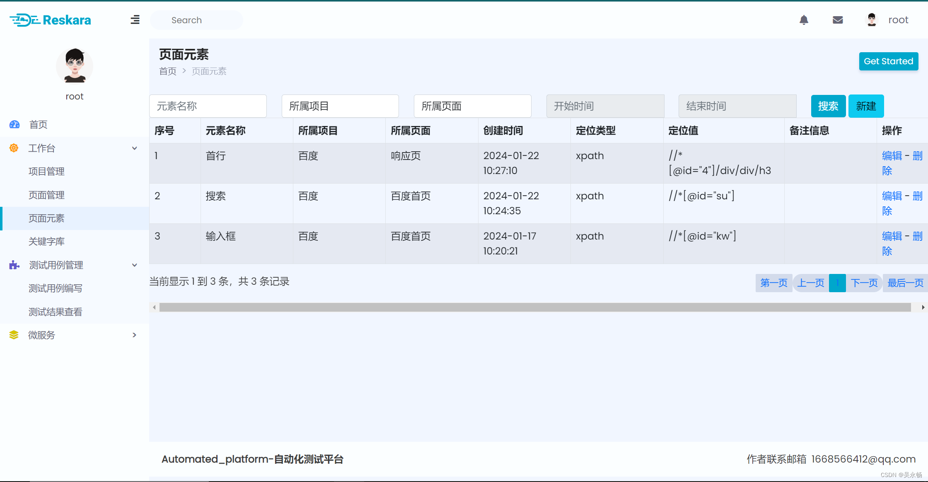
Task: Click the 元素名称 input field
Action: click(x=208, y=106)
